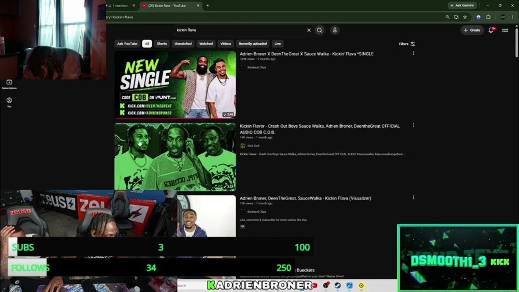Open a new Chrome tab
The image size is (519, 292).
[208, 5]
